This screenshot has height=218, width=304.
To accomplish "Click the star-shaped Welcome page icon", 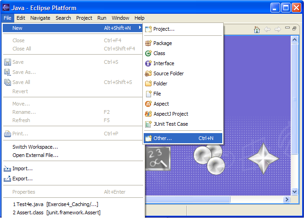I will [x=263, y=158].
